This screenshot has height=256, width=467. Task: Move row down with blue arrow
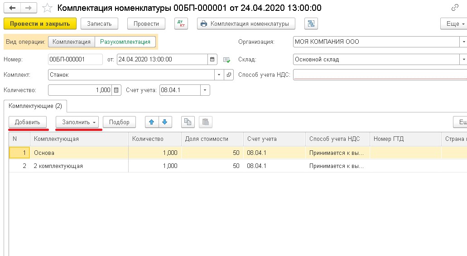(x=164, y=122)
